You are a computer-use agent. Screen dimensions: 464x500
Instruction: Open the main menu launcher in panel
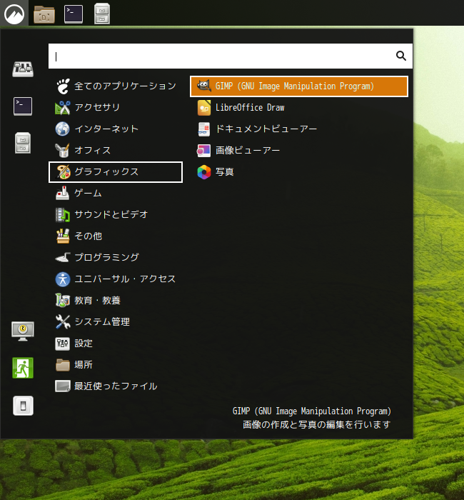click(14, 14)
